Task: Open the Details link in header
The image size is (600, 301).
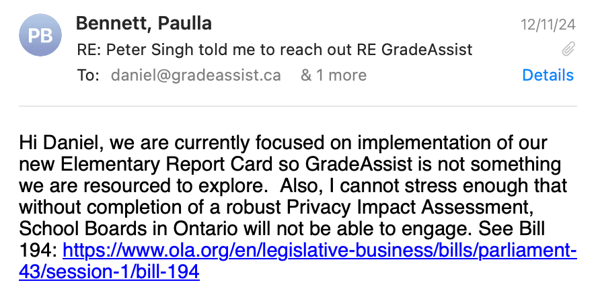Action: 548,75
